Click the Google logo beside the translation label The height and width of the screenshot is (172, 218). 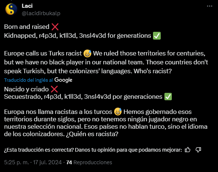[x=63, y=80]
